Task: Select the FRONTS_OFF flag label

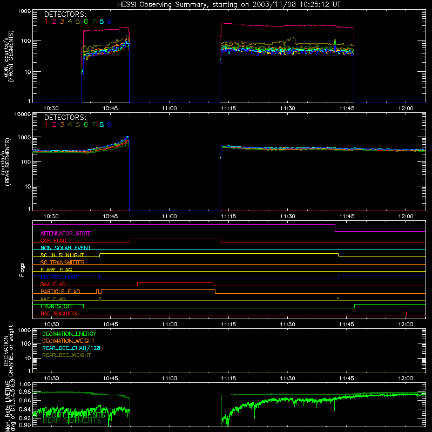Action: [x=57, y=306]
